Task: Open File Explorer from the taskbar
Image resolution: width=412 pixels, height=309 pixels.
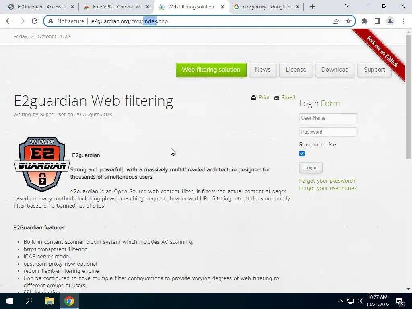Action: pyautogui.click(x=49, y=301)
